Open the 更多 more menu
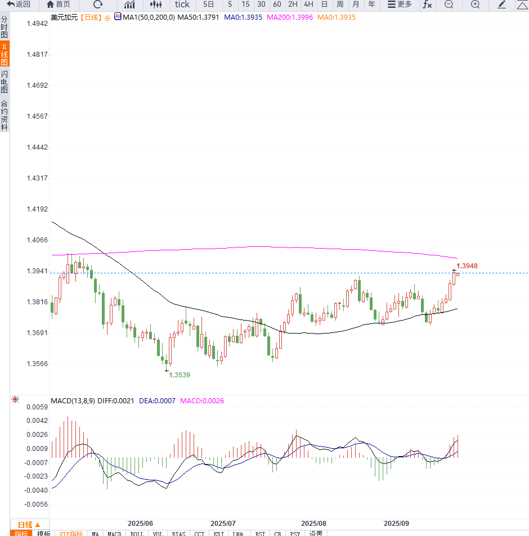 click(x=400, y=4)
